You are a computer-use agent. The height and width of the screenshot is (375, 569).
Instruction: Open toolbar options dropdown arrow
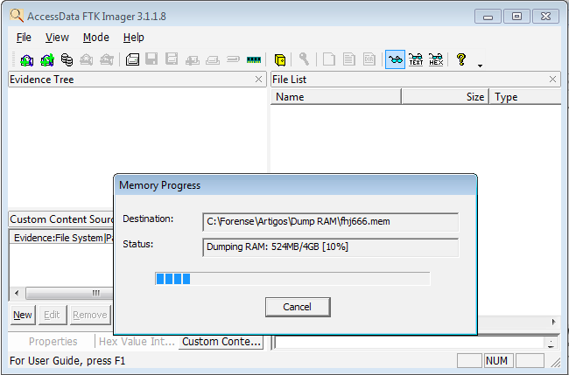point(480,66)
